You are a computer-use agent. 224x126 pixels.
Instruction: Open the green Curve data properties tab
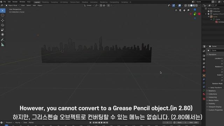204,90
